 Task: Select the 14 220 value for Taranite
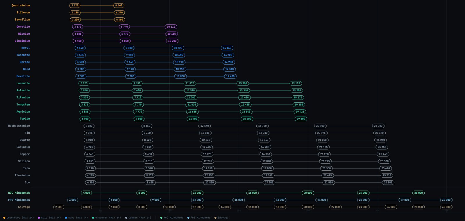click(228, 55)
